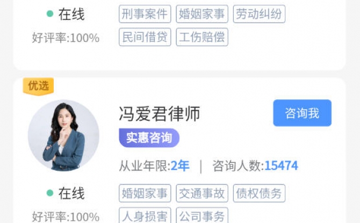The height and width of the screenshot is (223, 360).
Task: Tap the 优选 badge icon
Action: point(38,87)
